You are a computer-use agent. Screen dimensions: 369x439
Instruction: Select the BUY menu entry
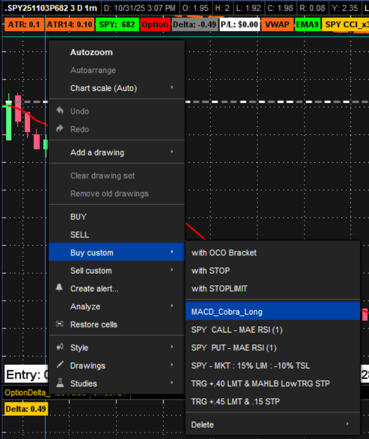[x=79, y=217]
